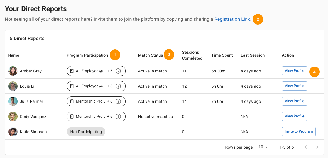Click the info icon in Cody Vasquez's row
This screenshot has height=158, width=328.
(x=118, y=117)
